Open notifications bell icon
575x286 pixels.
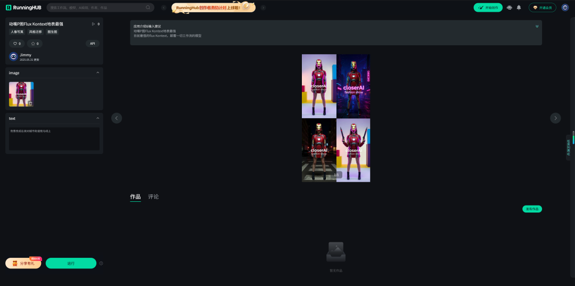(519, 7)
